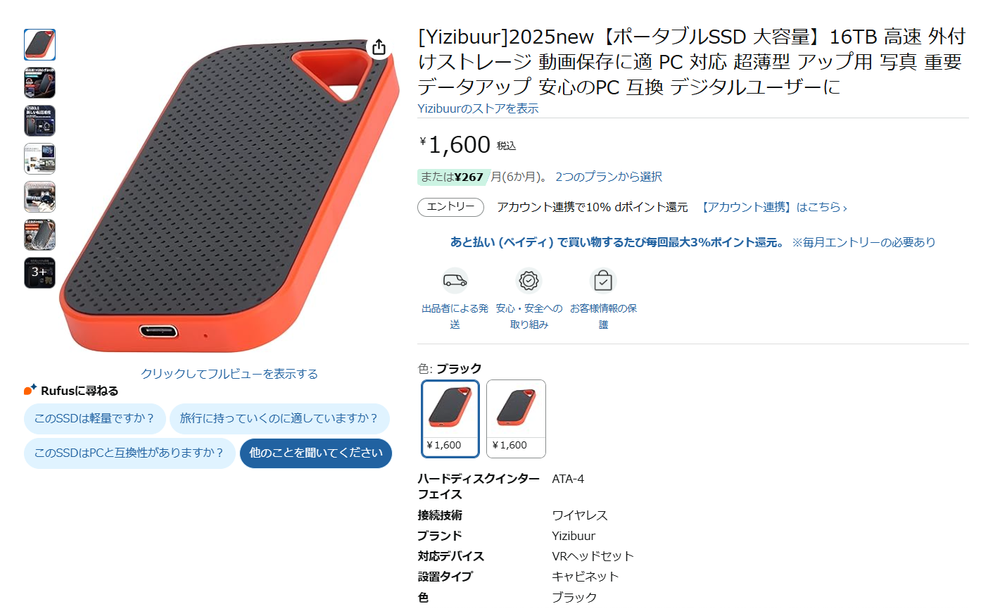The height and width of the screenshot is (609, 981).
Task: Click the share icon on product image
Action: click(x=379, y=47)
